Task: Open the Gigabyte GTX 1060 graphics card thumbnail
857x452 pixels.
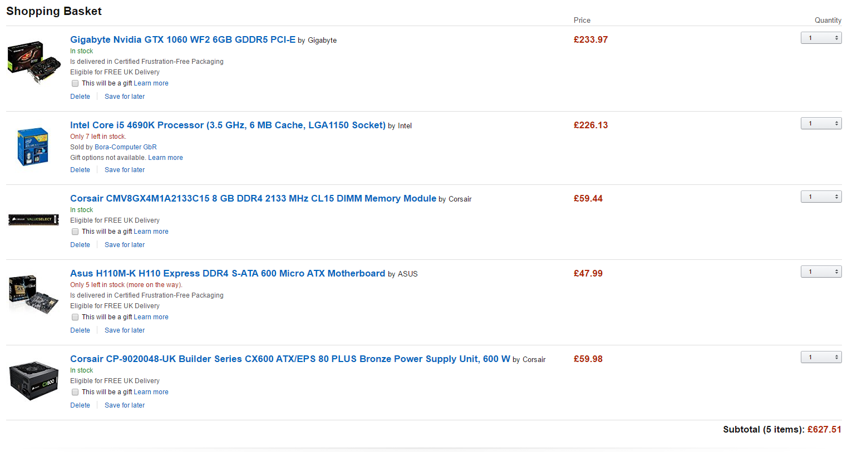Action: coord(34,62)
